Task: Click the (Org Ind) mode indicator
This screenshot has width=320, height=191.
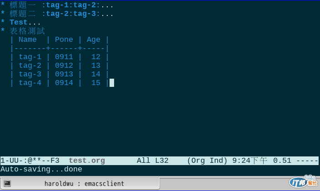Action: pos(207,161)
